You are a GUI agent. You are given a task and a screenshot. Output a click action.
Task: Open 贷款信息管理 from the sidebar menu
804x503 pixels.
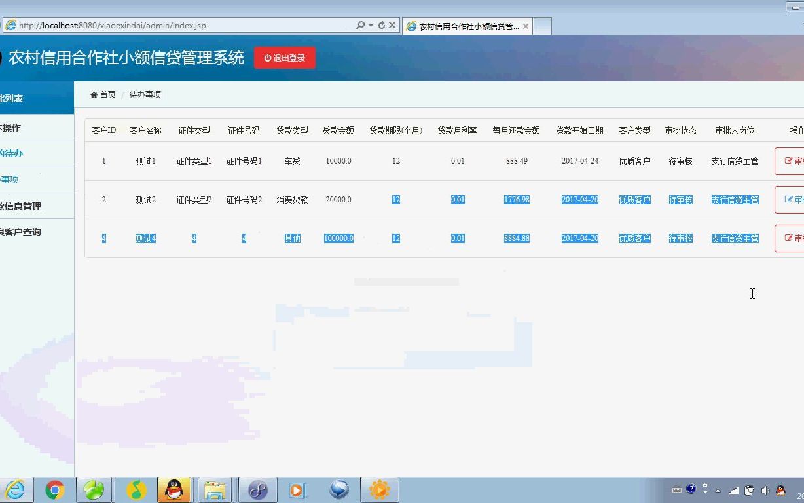point(29,205)
